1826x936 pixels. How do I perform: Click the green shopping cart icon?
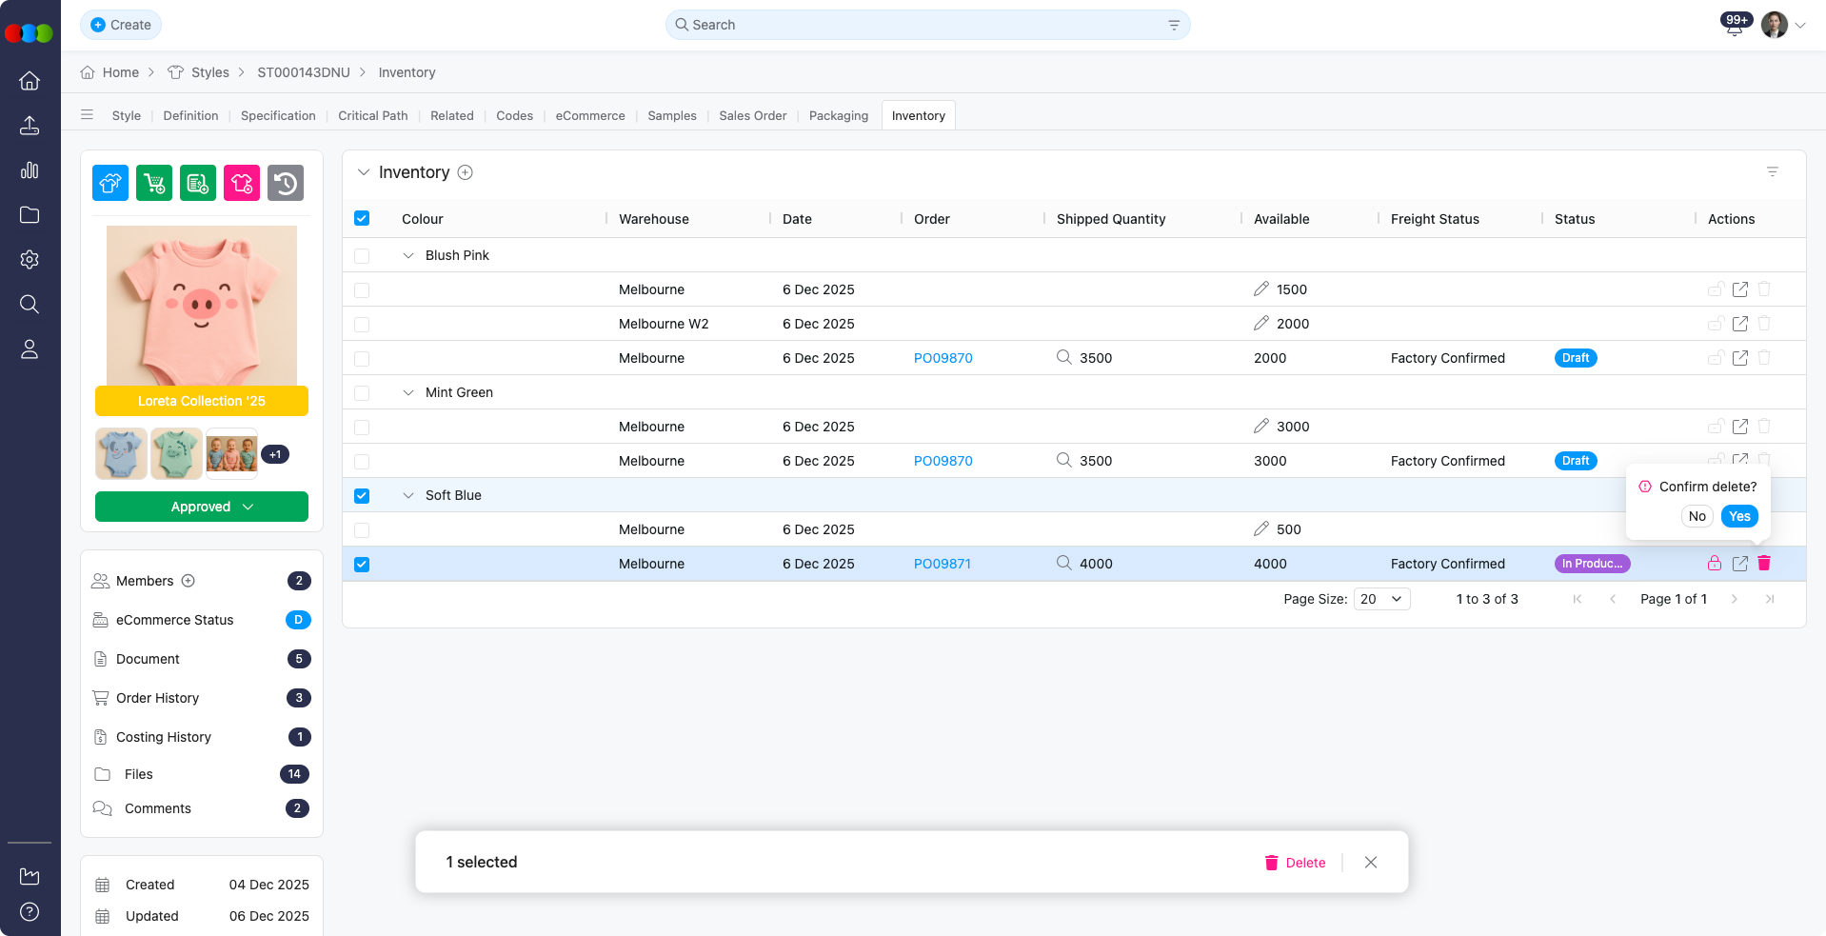[x=154, y=183]
